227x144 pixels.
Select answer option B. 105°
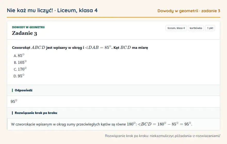[20, 62]
